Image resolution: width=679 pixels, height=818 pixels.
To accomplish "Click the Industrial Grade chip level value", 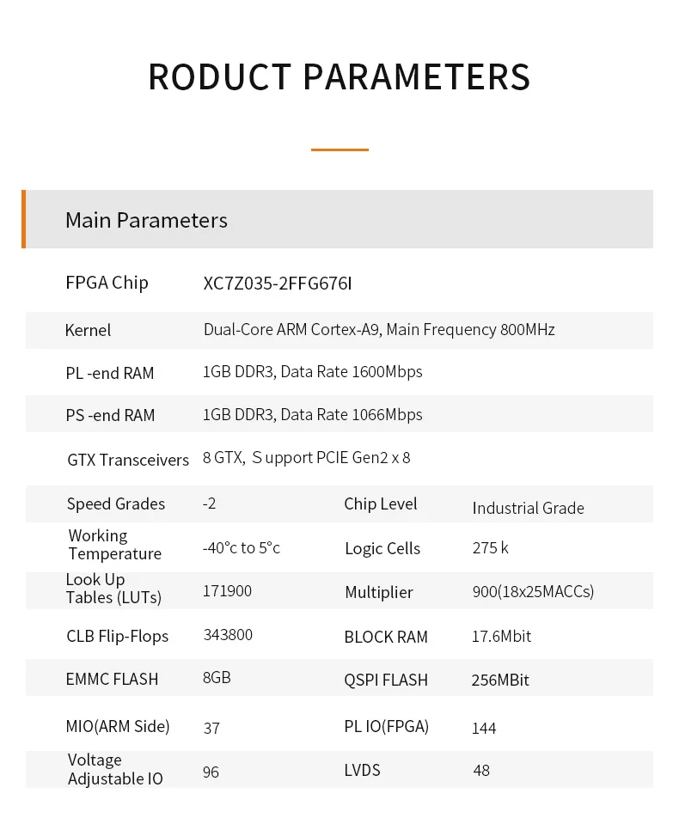I will pyautogui.click(x=528, y=508).
